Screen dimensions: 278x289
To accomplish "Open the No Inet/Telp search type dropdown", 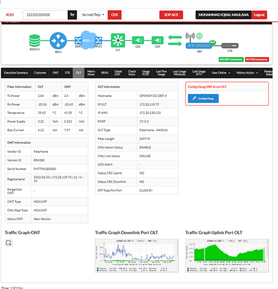I will (93, 15).
